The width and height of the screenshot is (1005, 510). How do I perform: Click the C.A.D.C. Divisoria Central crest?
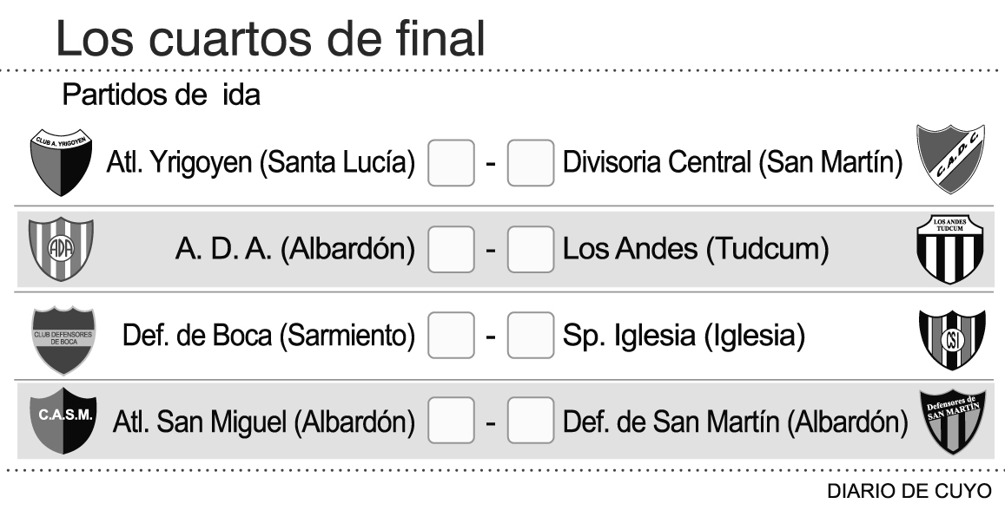click(952, 161)
